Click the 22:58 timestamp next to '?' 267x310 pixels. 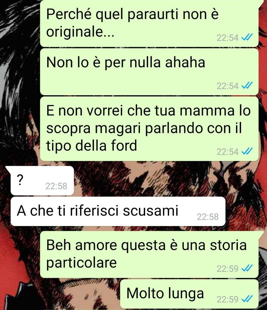click(56, 186)
